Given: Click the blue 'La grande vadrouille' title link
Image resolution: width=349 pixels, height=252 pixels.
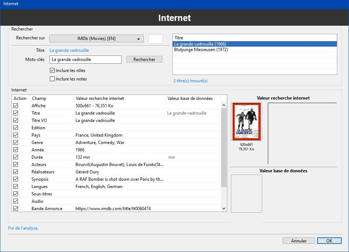Looking at the screenshot, I should (69, 50).
